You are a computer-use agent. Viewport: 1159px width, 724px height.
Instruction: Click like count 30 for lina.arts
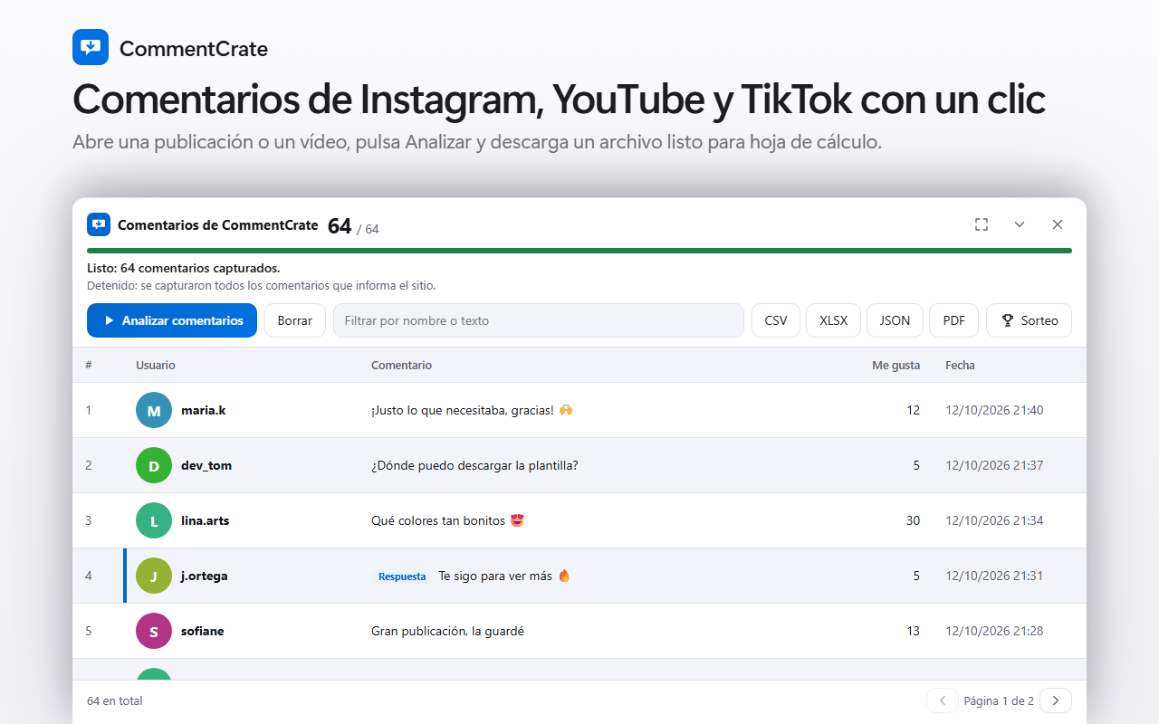(x=913, y=520)
